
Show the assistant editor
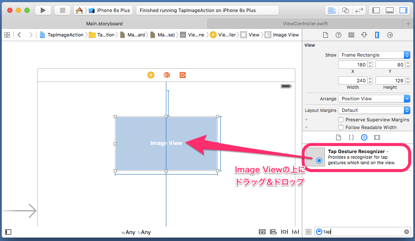[x=346, y=10]
